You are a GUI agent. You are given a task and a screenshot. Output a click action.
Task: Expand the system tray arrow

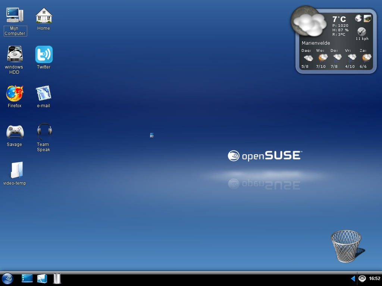pyautogui.click(x=353, y=279)
